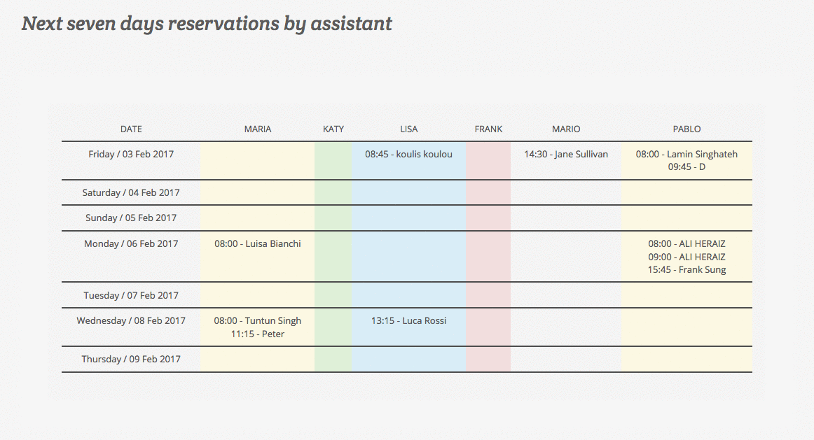Open the 15:45 Frank Sung reservation

687,269
